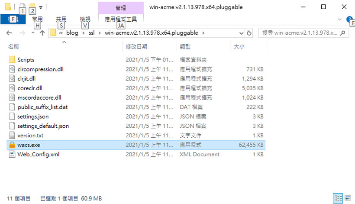Open the address bar history dropdown
This screenshot has width=355, height=204.
coord(241,33)
